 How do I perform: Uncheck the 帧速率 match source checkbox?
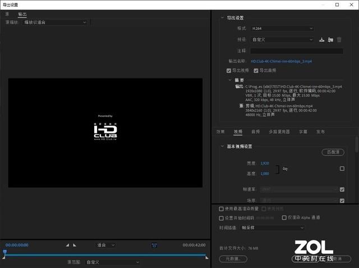(x=342, y=190)
